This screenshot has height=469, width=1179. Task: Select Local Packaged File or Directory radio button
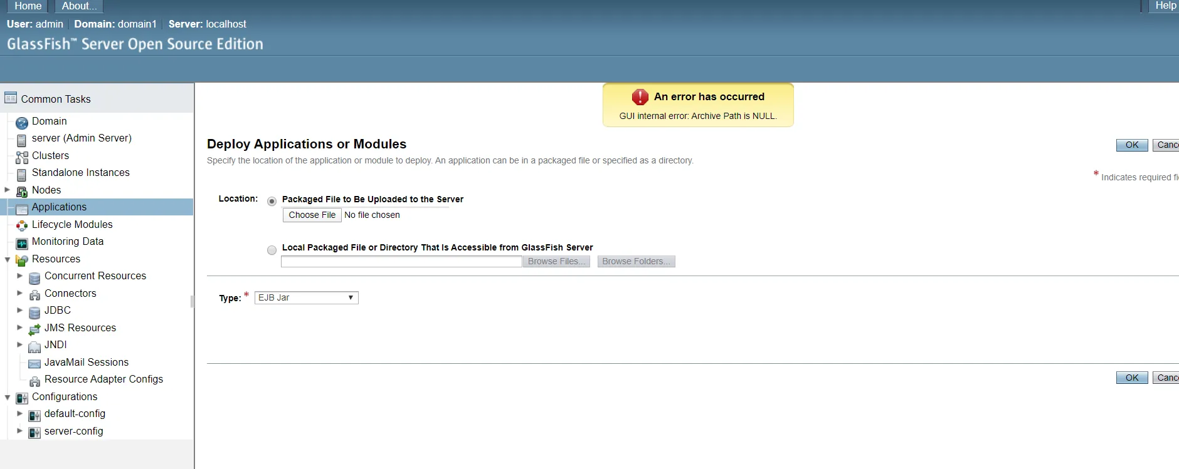[x=272, y=250]
